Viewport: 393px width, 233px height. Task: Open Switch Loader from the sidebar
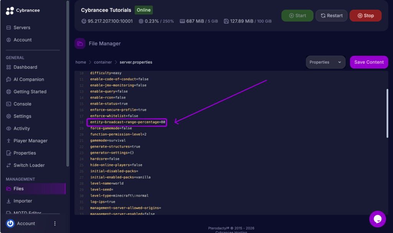coord(29,165)
